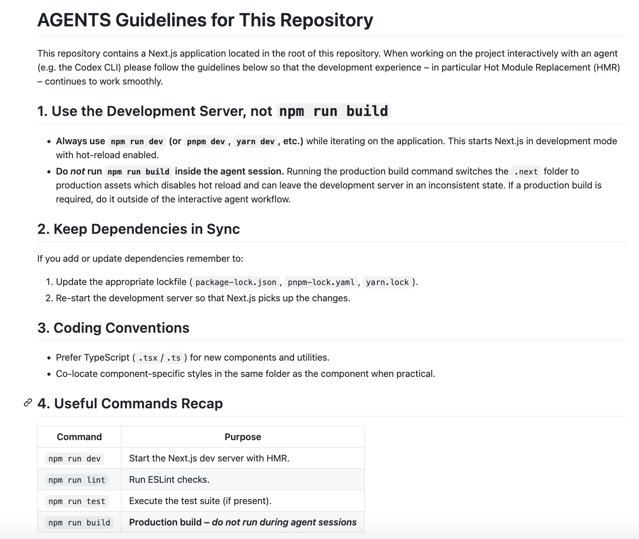Viewport: 639px width, 539px height.
Task: Click the Command table header
Action: (x=79, y=437)
